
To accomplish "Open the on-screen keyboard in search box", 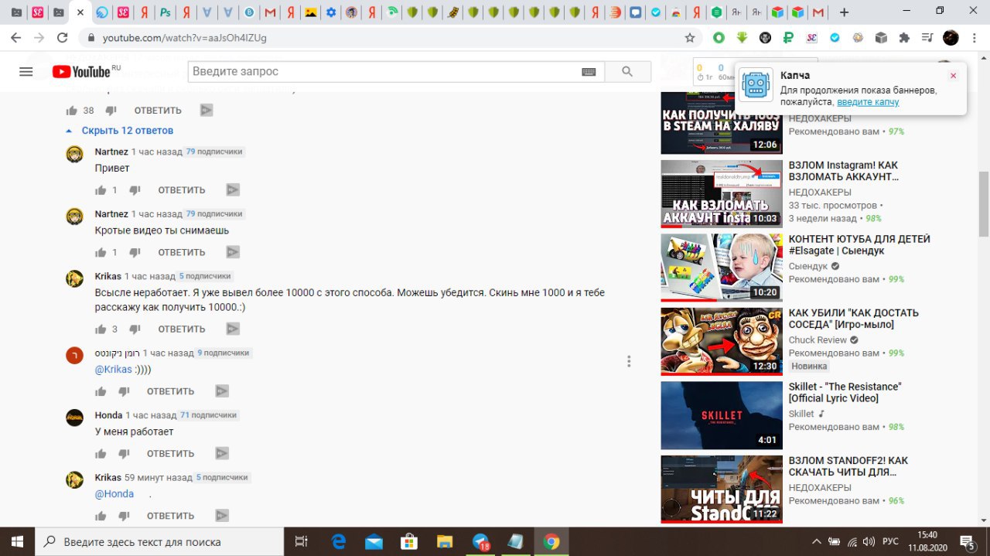I will pyautogui.click(x=589, y=72).
